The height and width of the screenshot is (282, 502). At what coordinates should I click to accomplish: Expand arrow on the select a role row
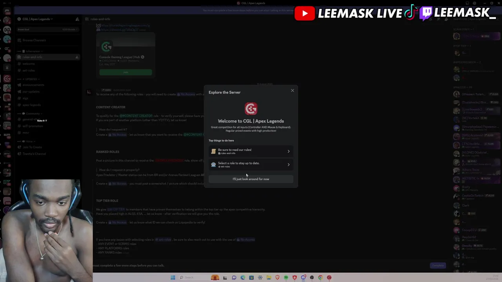coord(289,164)
